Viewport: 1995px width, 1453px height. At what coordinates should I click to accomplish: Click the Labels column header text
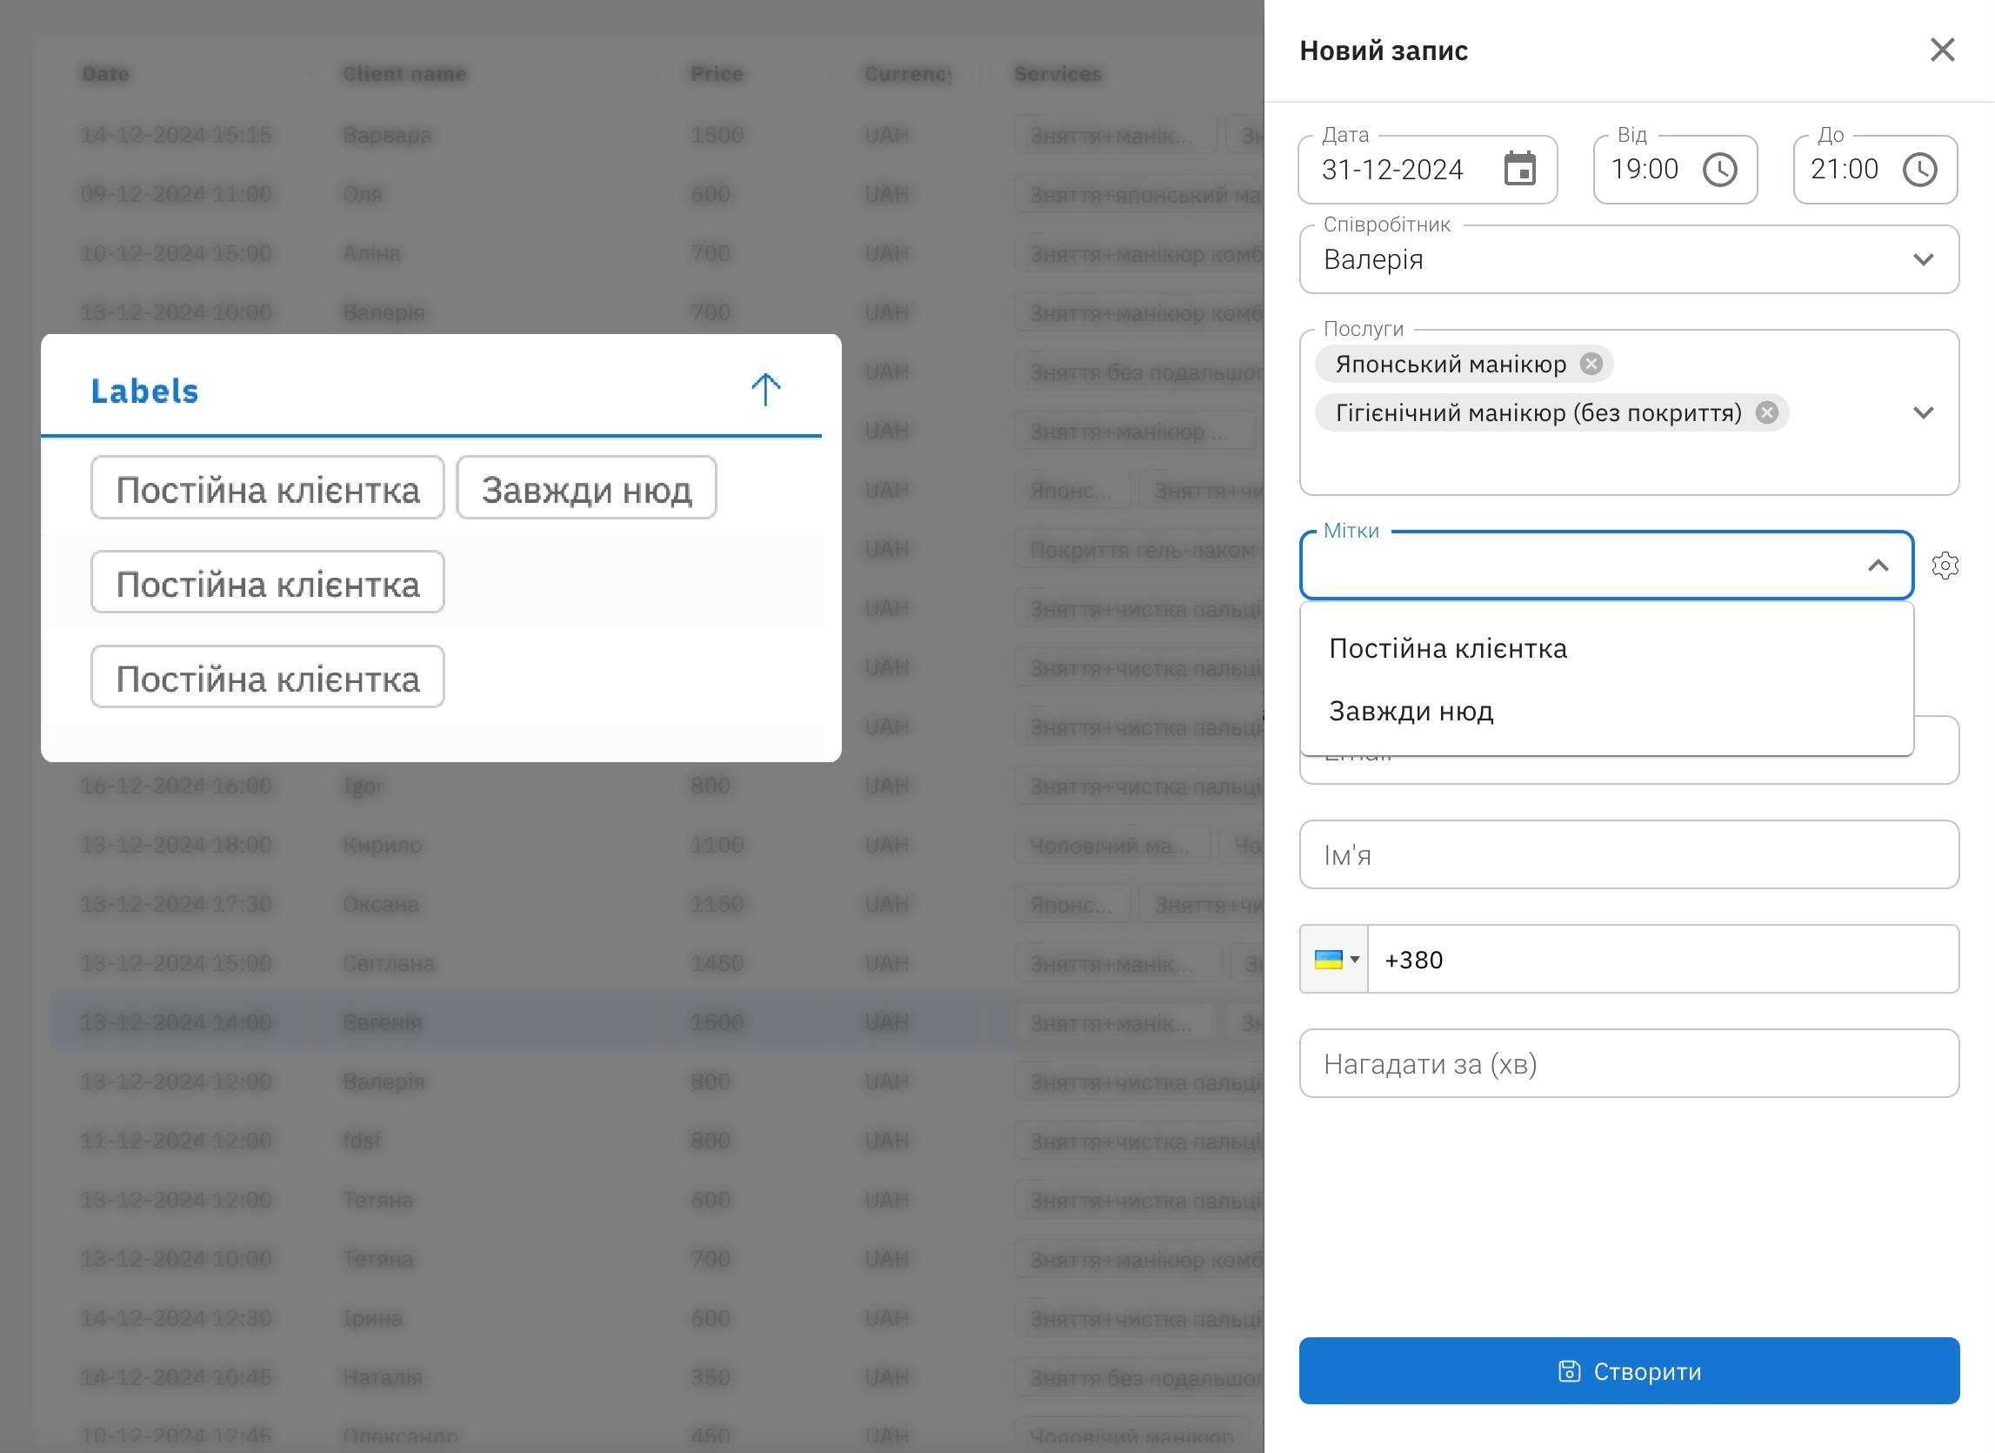pyautogui.click(x=145, y=391)
